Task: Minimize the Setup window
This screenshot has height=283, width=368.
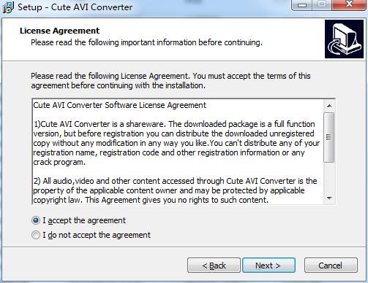Action: coord(302,5)
